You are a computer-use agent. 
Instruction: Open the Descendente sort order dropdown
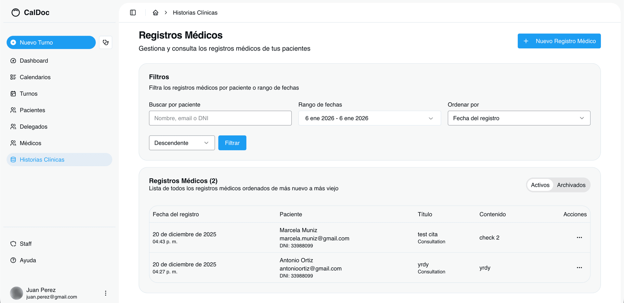tap(182, 143)
